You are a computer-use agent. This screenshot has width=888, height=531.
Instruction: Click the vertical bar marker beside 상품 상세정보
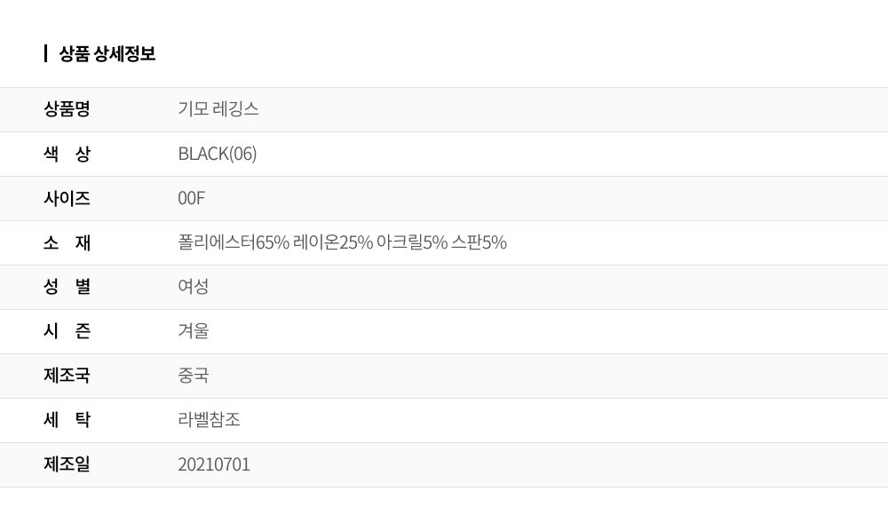point(45,53)
